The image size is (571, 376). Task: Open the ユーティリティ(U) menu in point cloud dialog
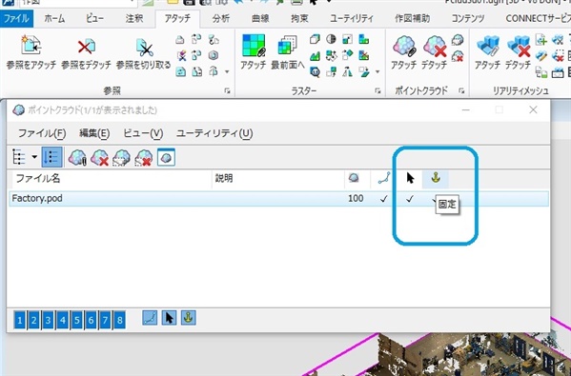(x=214, y=133)
